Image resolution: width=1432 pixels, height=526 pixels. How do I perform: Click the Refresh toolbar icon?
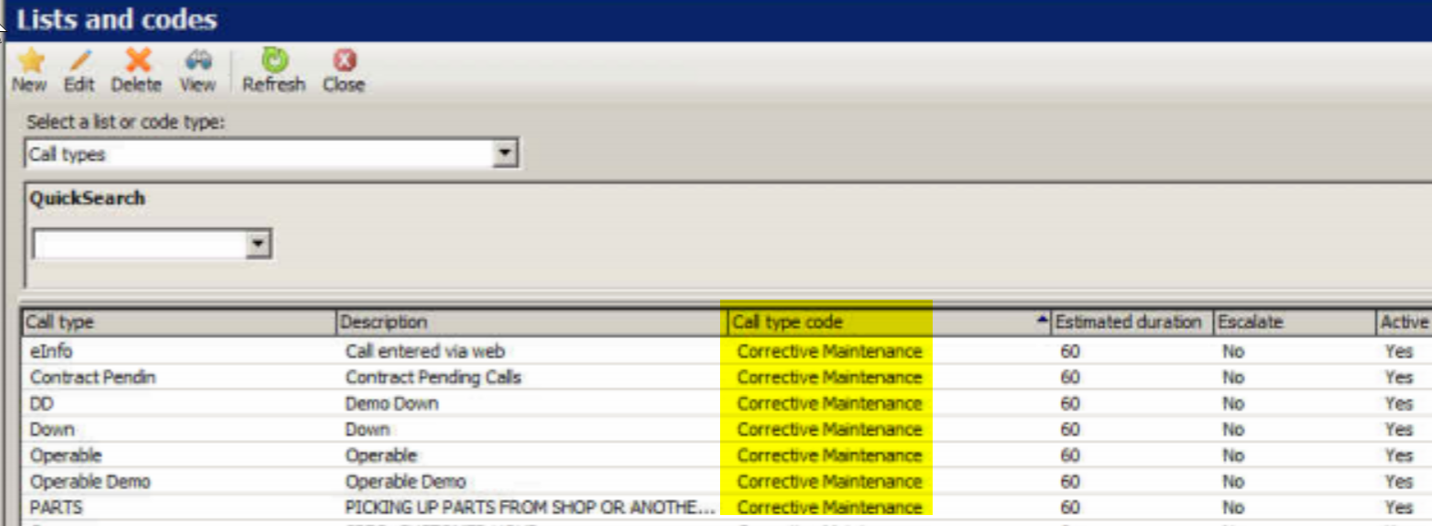[274, 61]
